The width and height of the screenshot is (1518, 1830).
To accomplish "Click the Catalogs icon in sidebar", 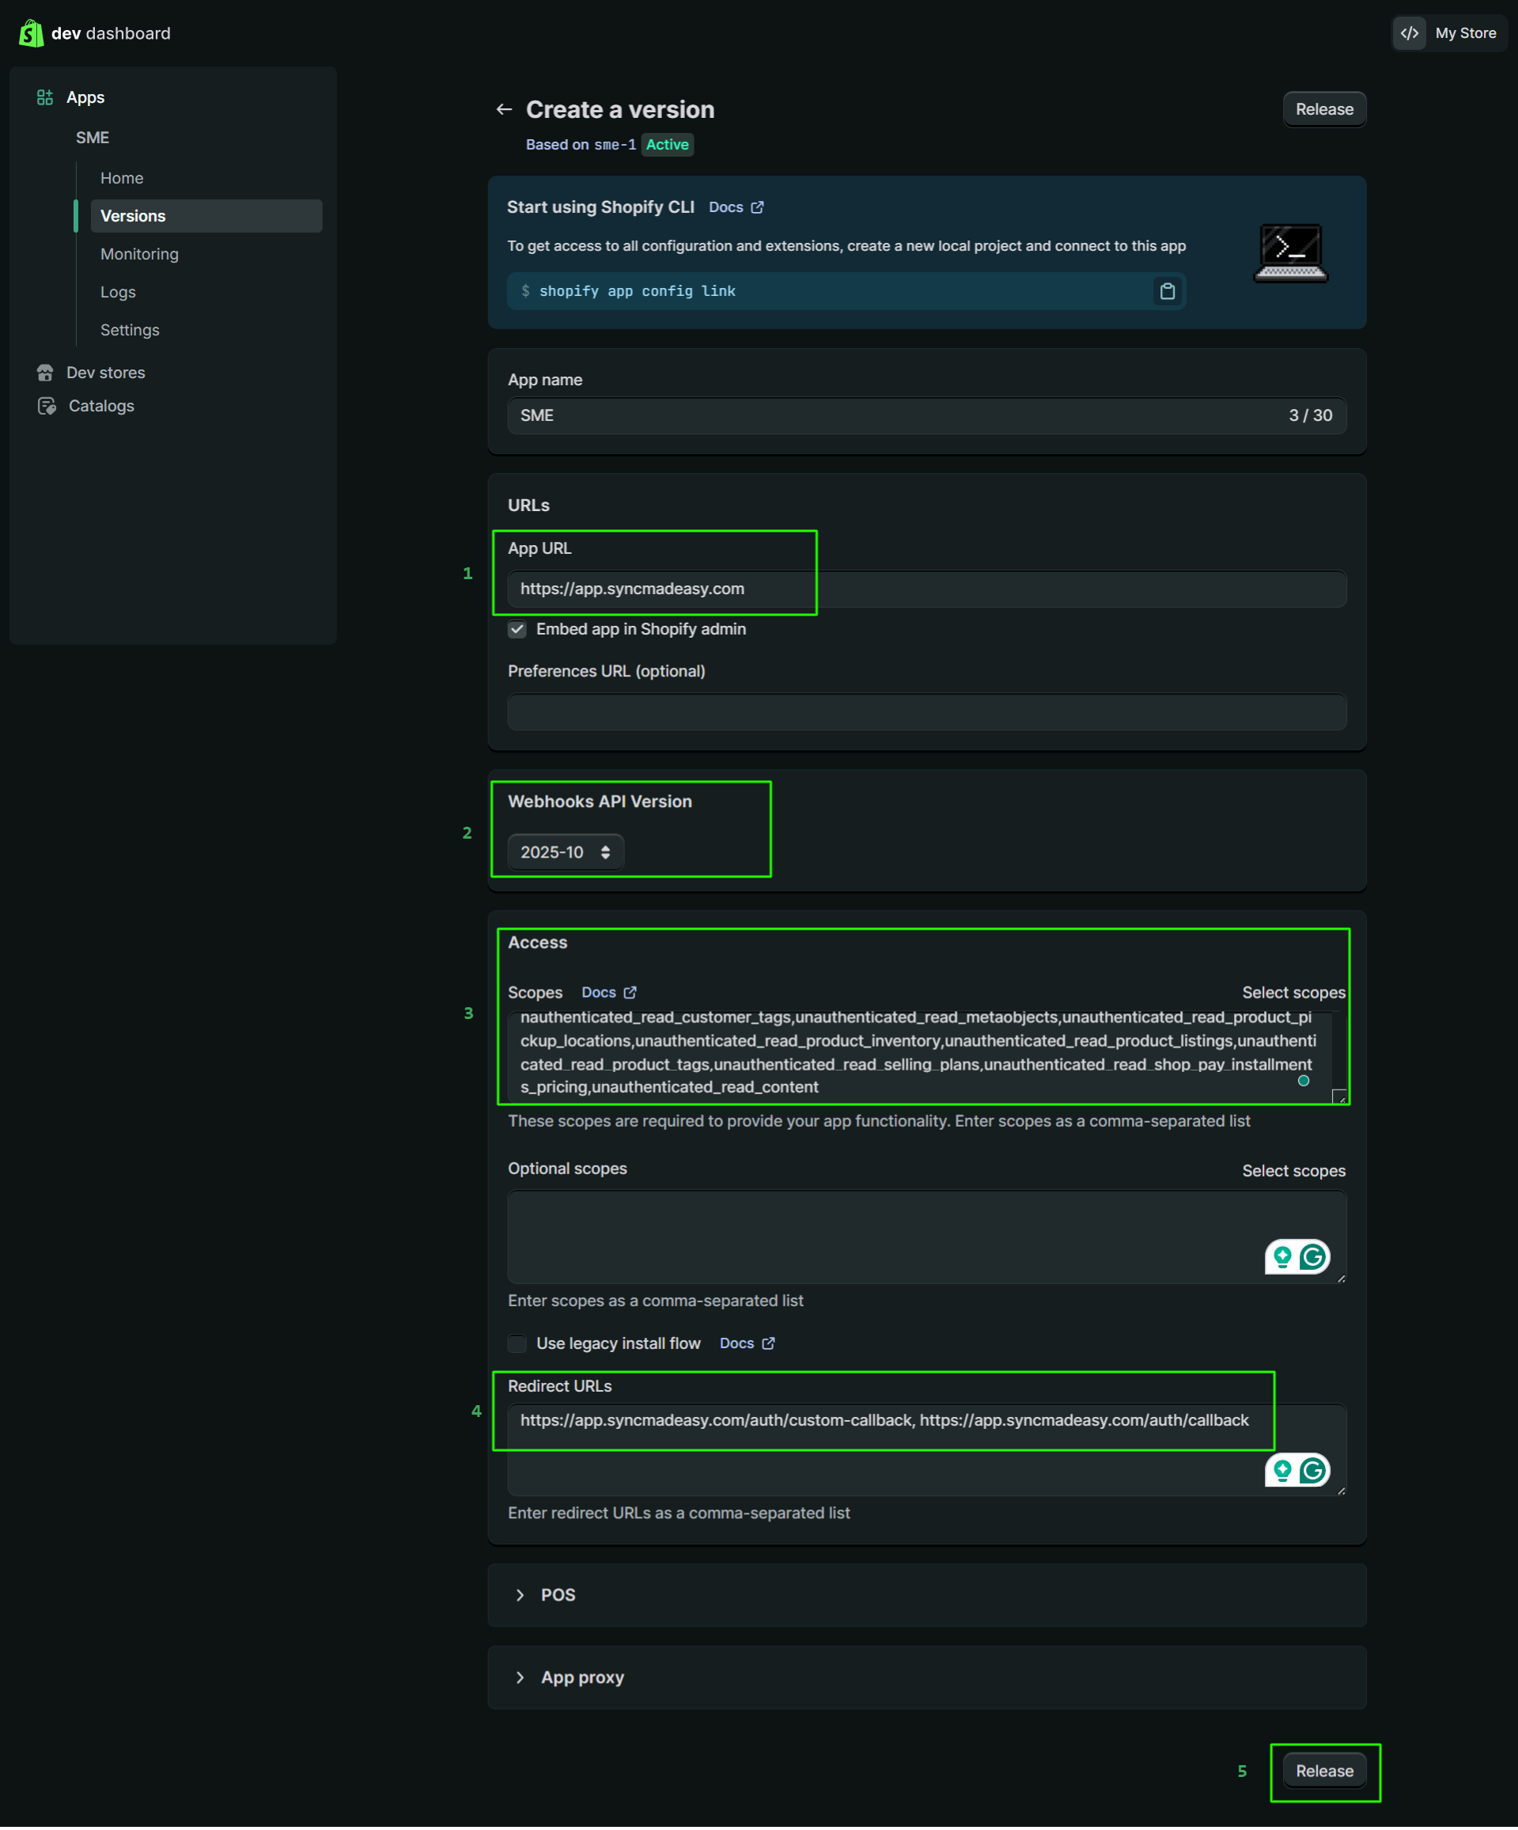I will (46, 406).
